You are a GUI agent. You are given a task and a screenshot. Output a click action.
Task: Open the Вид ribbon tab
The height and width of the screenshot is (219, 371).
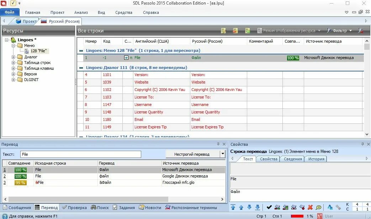pos(101,12)
